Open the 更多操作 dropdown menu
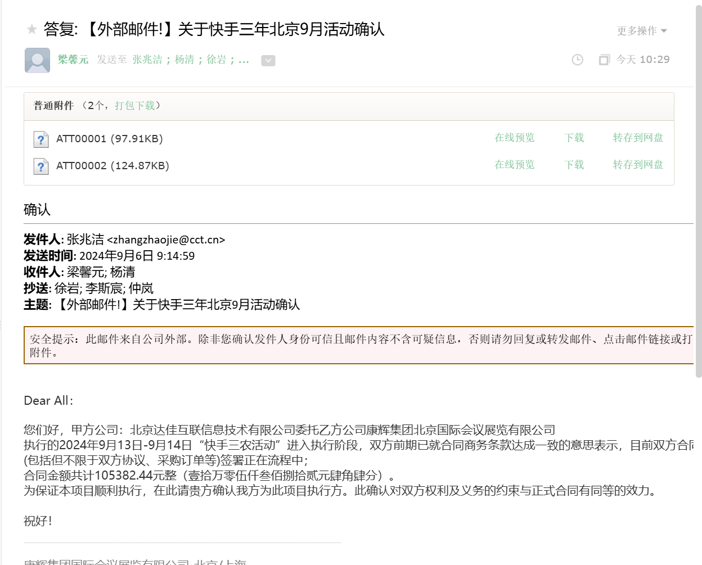The height and width of the screenshot is (565, 702). coord(641,31)
